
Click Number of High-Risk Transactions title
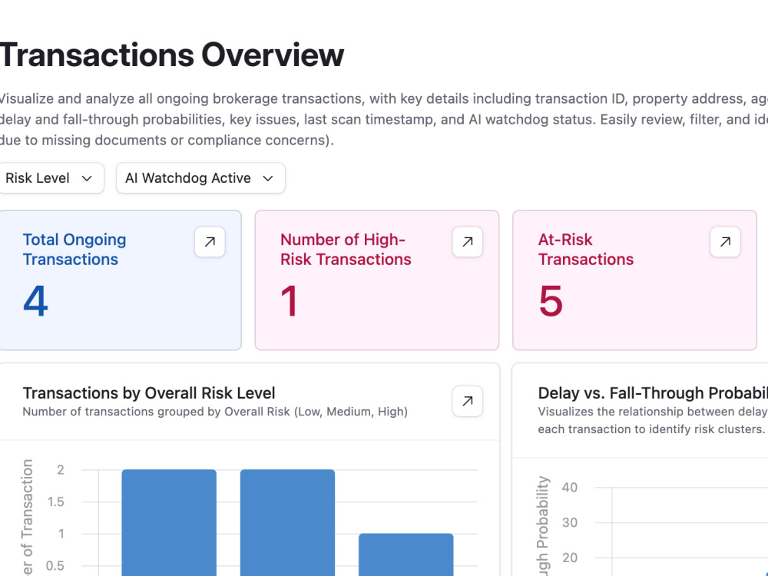pyautogui.click(x=346, y=250)
